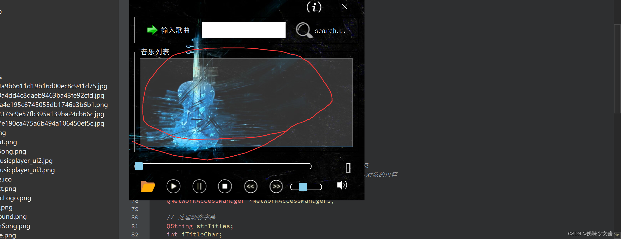This screenshot has height=239, width=621.
Task: Select the "usicplayer_ui3.png" file
Action: [x=27, y=170]
